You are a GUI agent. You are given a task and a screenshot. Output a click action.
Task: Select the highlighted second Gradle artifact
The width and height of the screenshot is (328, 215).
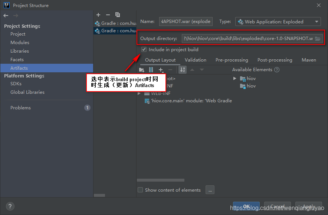click(x=115, y=31)
